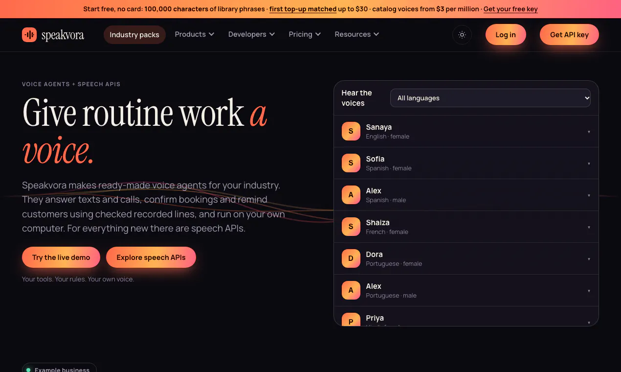
Task: Click the Shaiza voice avatar
Action: click(351, 227)
